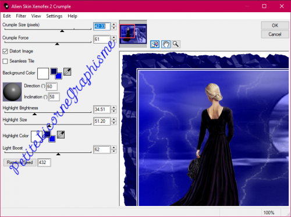Enable the Seamless Tile checkbox

[x=5, y=61]
